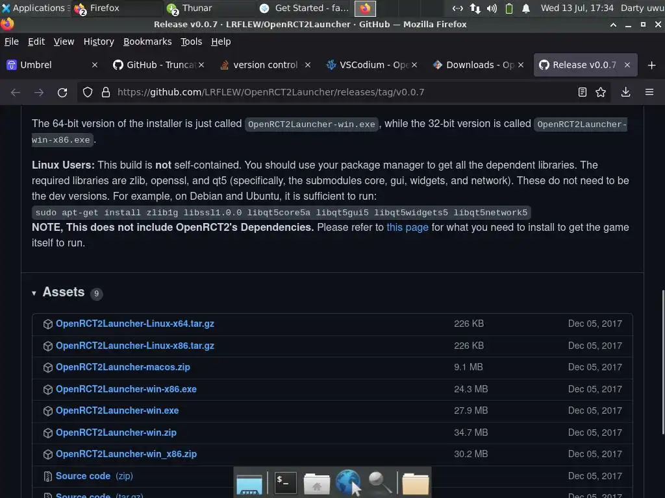Download OpenRCT2Launcher-Linux-x64.tar.gz
The width and height of the screenshot is (665, 498).
tap(135, 324)
